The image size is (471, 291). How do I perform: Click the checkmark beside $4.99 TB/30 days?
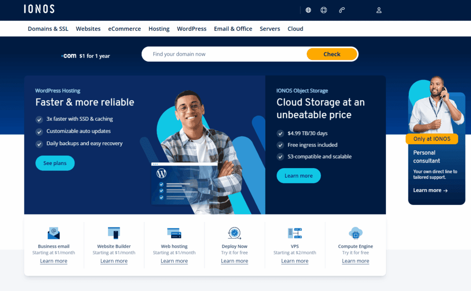[x=280, y=134]
